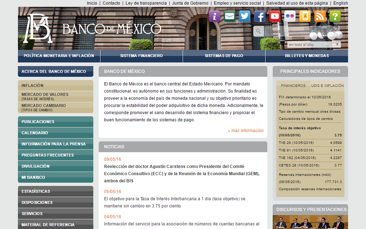The width and height of the screenshot is (366, 229).
Task: Open the YouTube icon in header
Action: coord(275,17)
